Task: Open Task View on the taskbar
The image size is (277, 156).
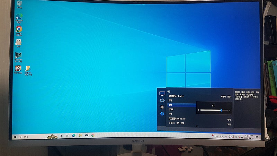Action: pos(67,136)
